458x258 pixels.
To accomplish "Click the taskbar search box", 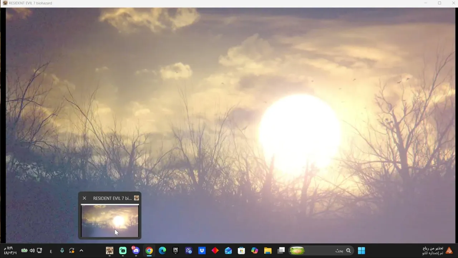I will click(321, 250).
